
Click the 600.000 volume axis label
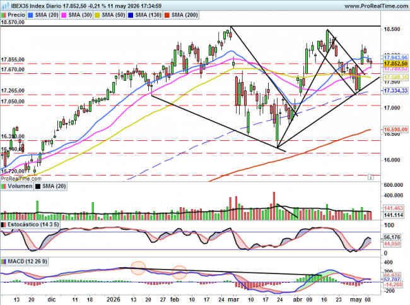393,185
